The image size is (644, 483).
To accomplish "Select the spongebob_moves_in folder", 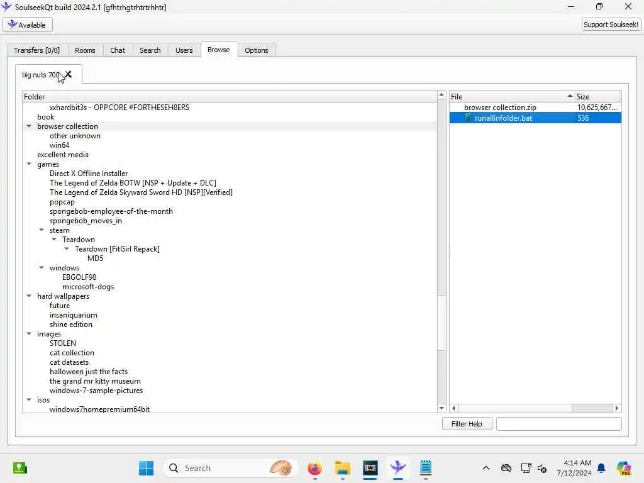I will click(x=86, y=221).
